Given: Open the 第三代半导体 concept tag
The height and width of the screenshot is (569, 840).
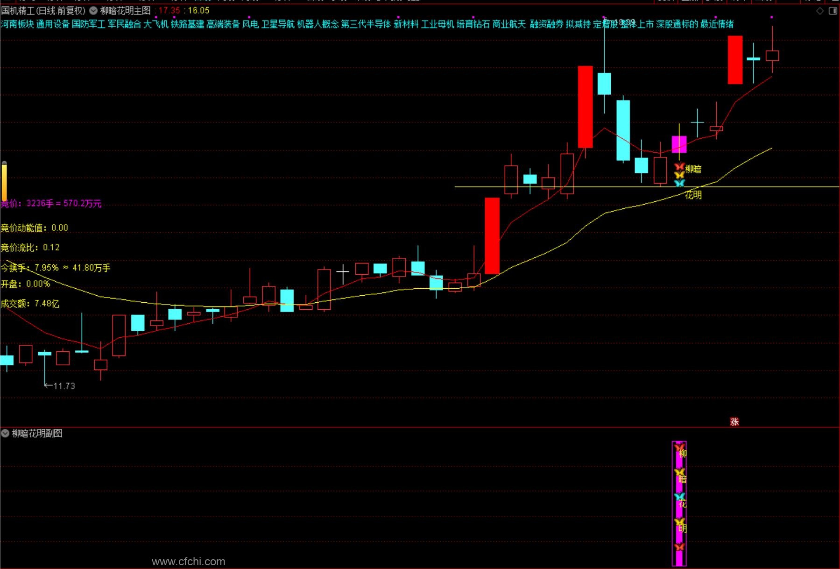Looking at the screenshot, I should [x=366, y=24].
